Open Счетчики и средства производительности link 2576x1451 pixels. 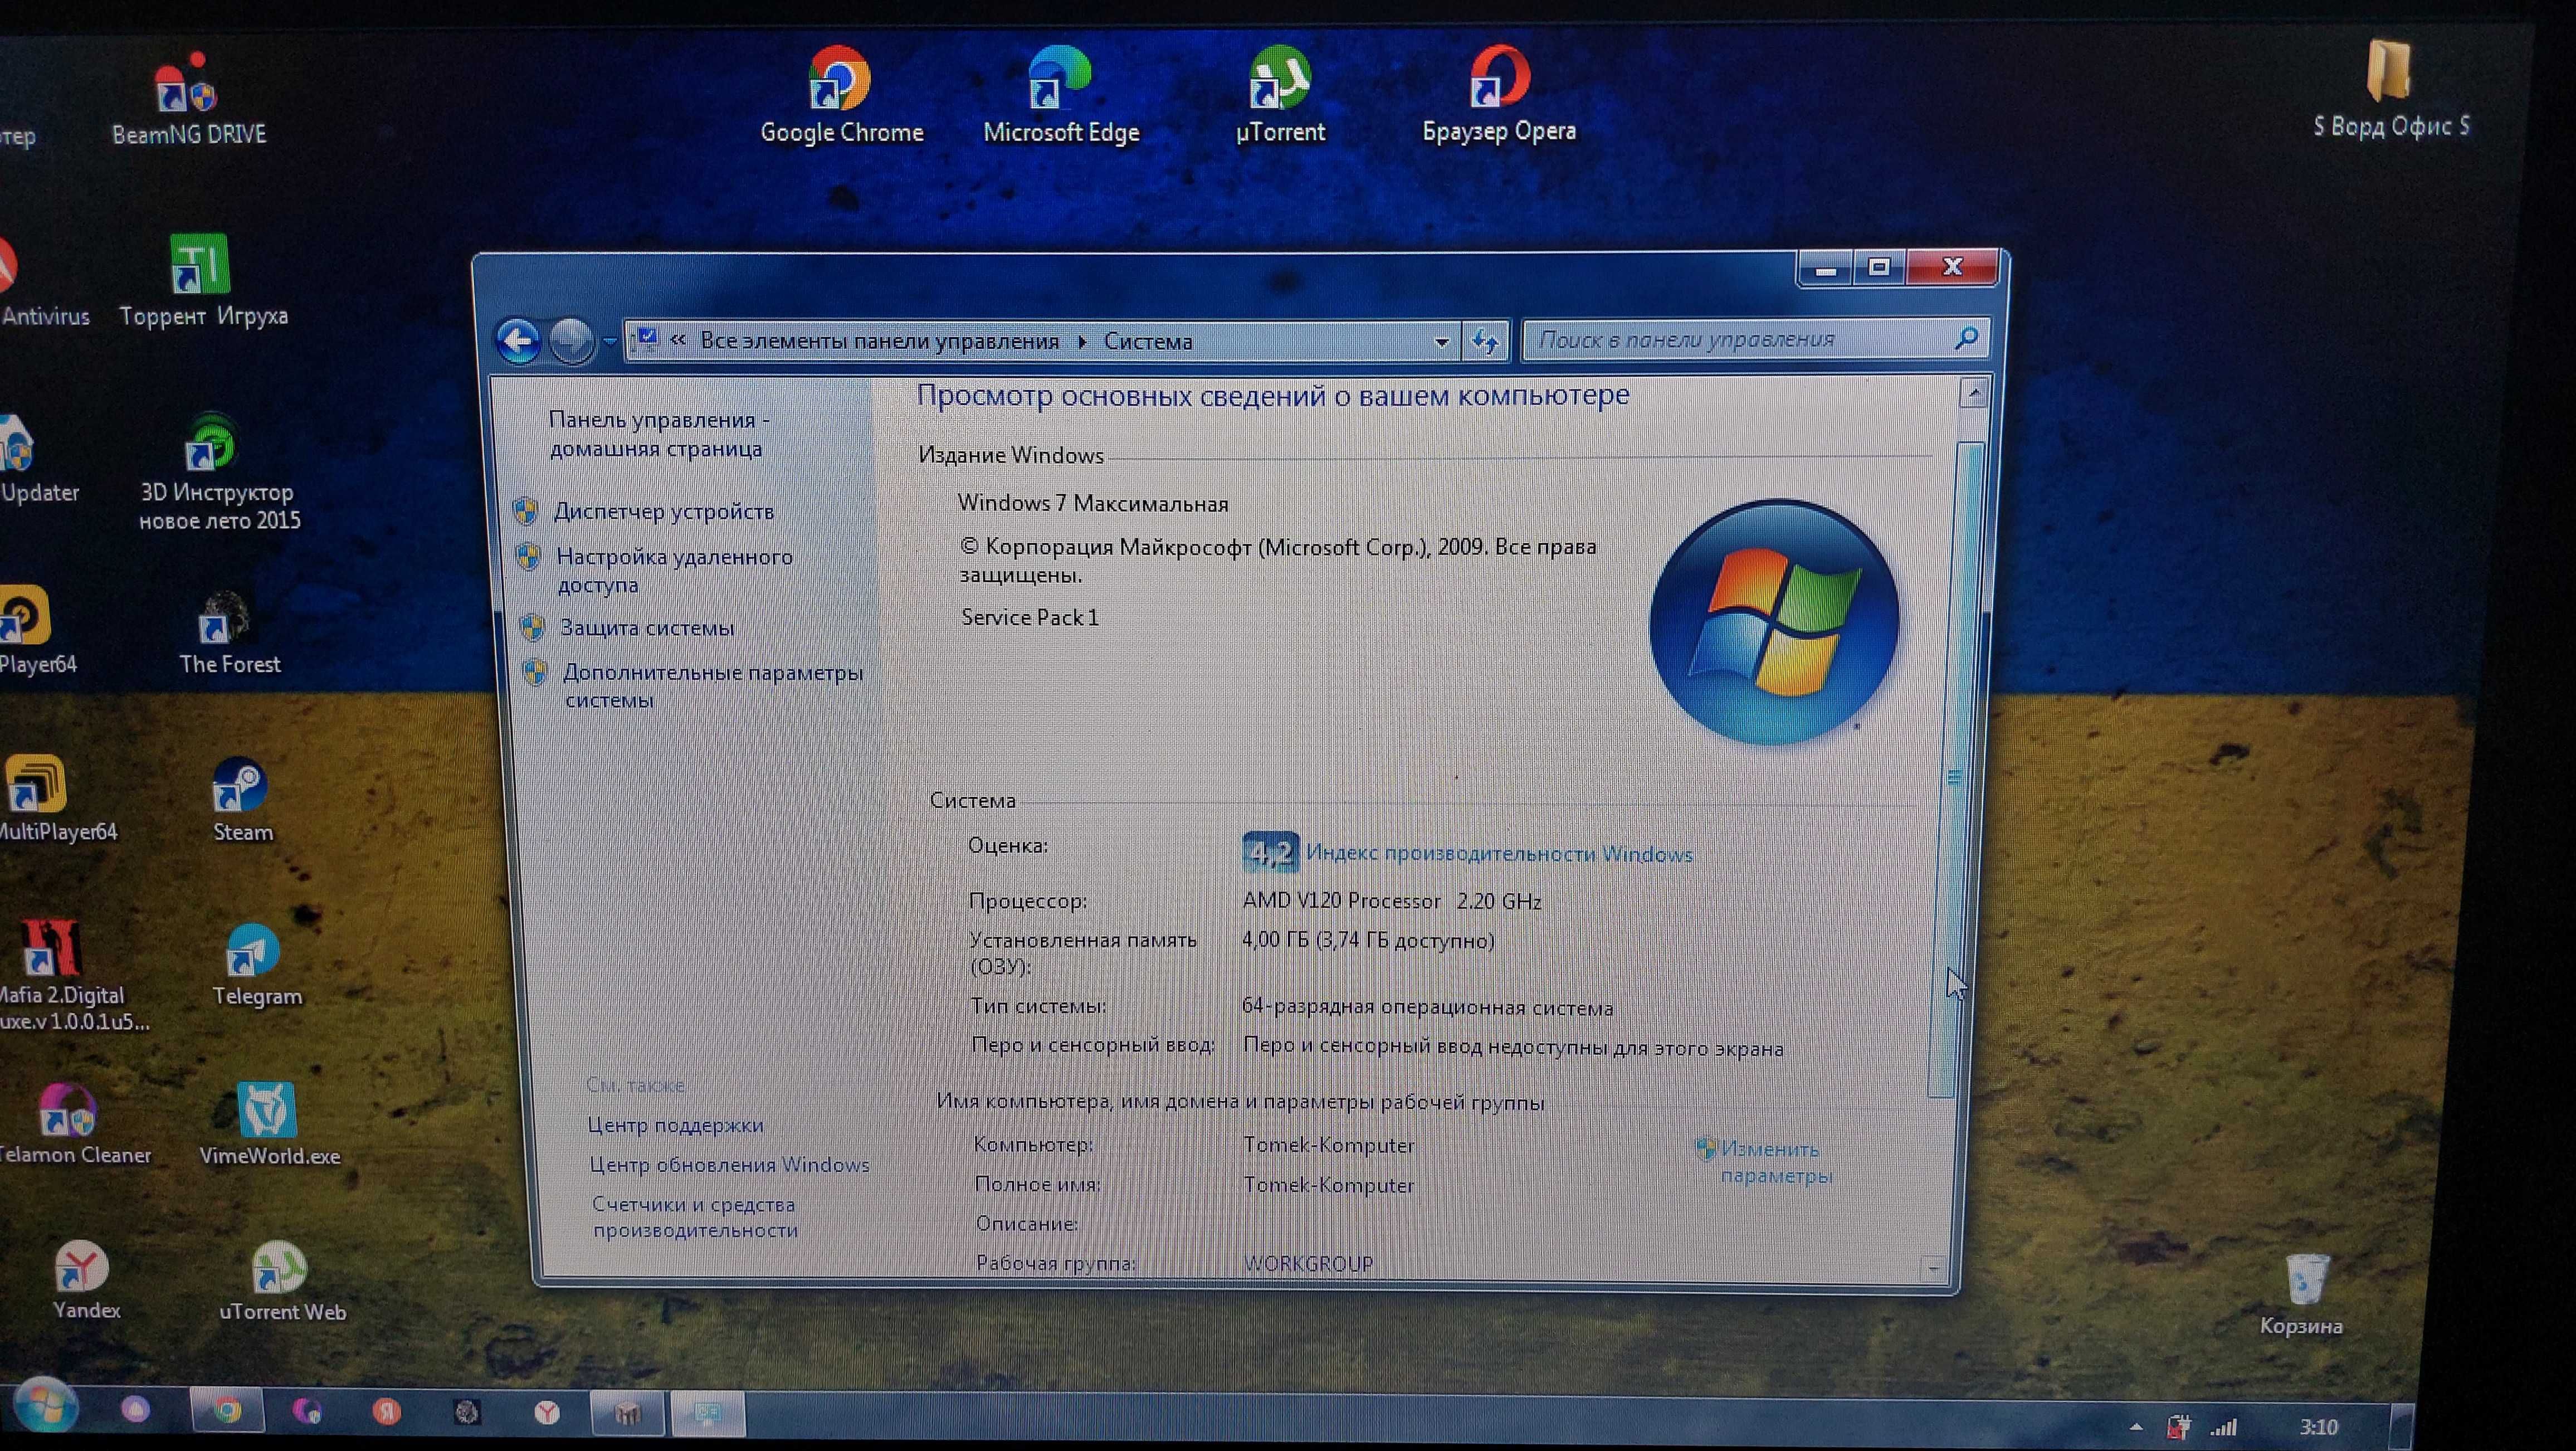[694, 1217]
